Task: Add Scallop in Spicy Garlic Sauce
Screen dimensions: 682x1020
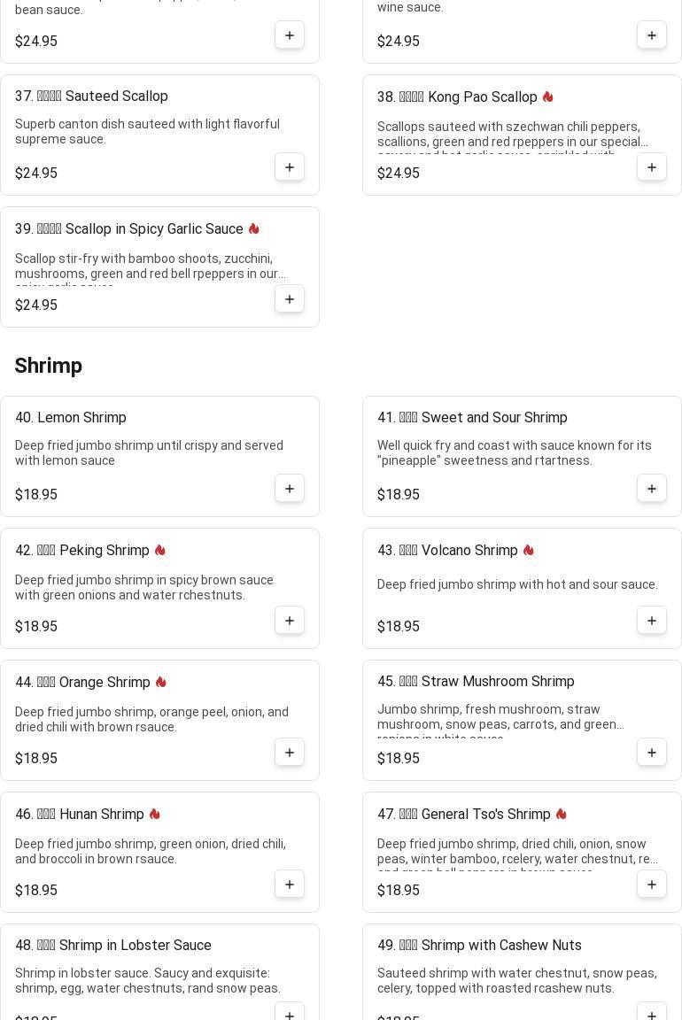Action: (x=290, y=299)
